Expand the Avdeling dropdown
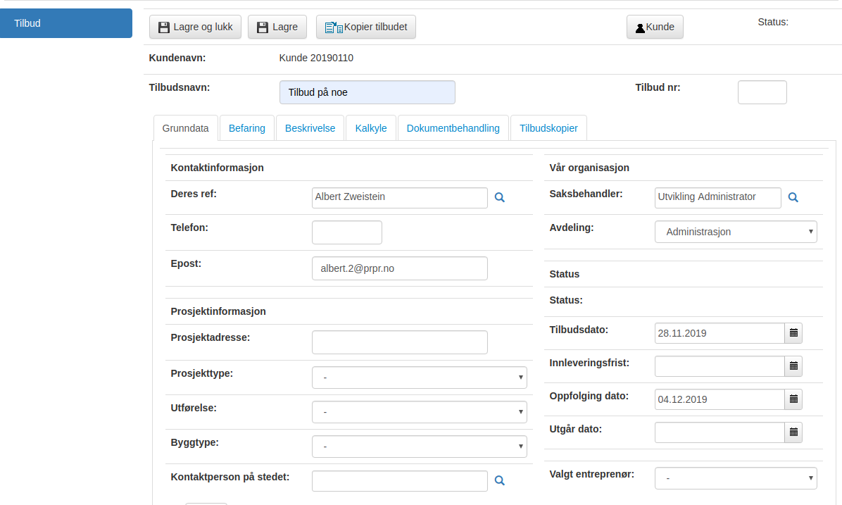 [736, 232]
